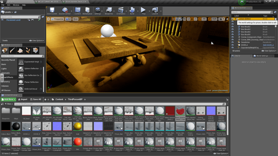Click the add-folder icon in World Outliner
This screenshot has width=278, height=156.
click(x=275, y=12)
